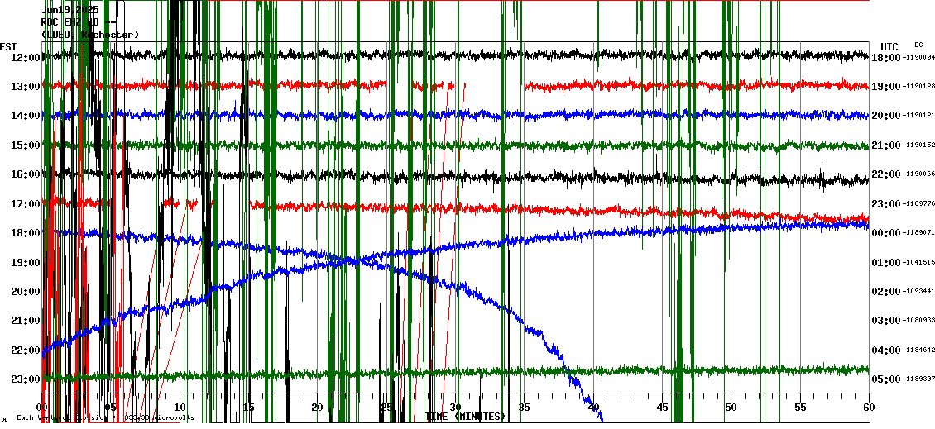Select the 19:00 UTC hour label
This screenshot has height=429, width=935.
(885, 87)
